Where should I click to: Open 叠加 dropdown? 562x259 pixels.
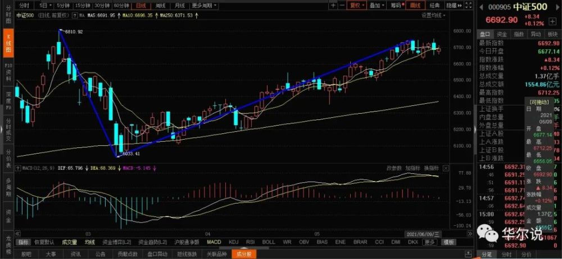377,6
